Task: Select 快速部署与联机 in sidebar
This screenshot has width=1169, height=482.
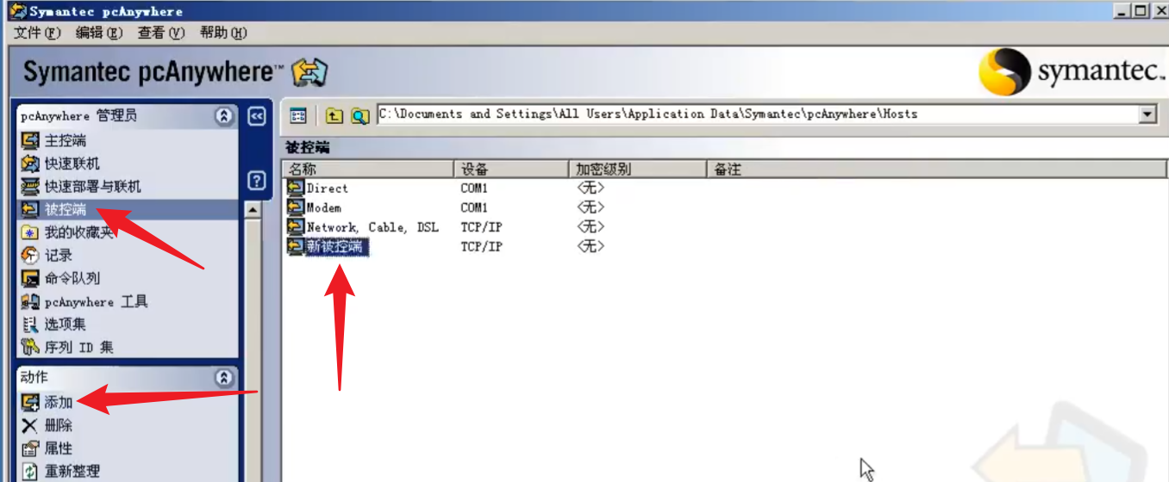Action: click(x=92, y=187)
